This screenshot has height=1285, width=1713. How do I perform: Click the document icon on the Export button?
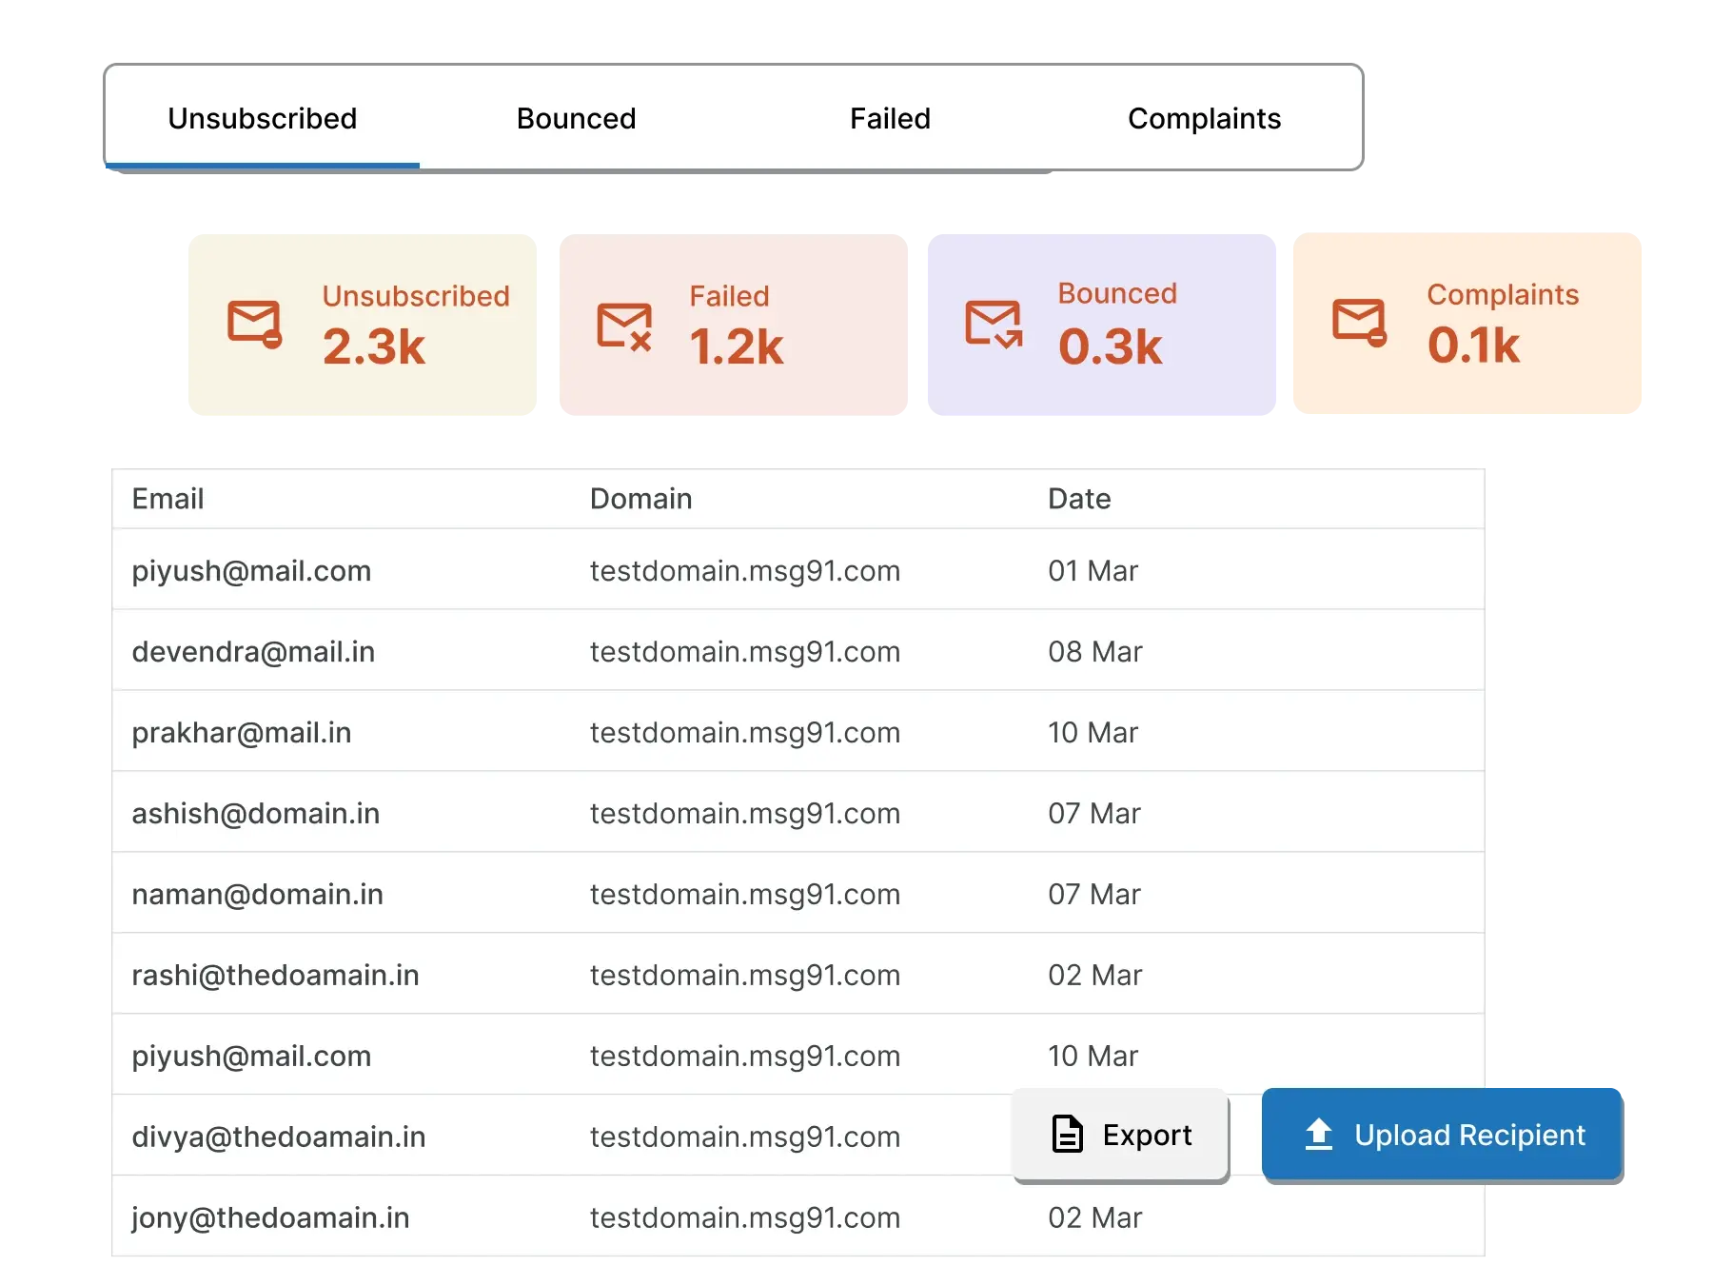pos(1067,1135)
